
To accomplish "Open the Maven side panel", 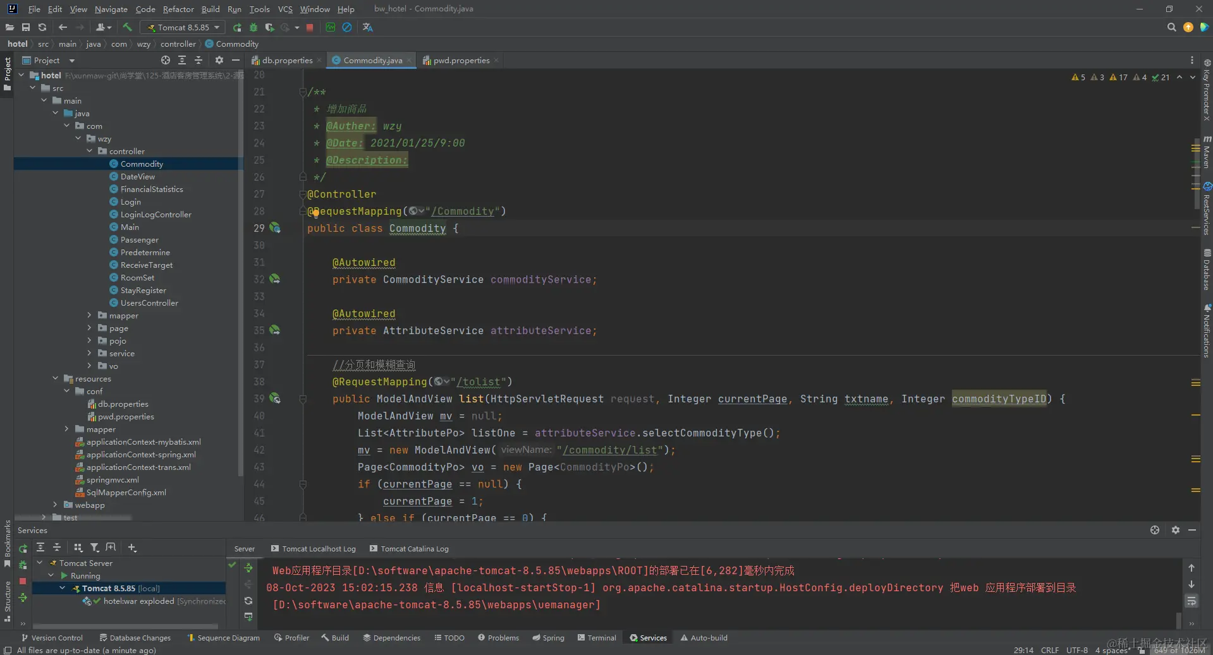I will tap(1207, 152).
